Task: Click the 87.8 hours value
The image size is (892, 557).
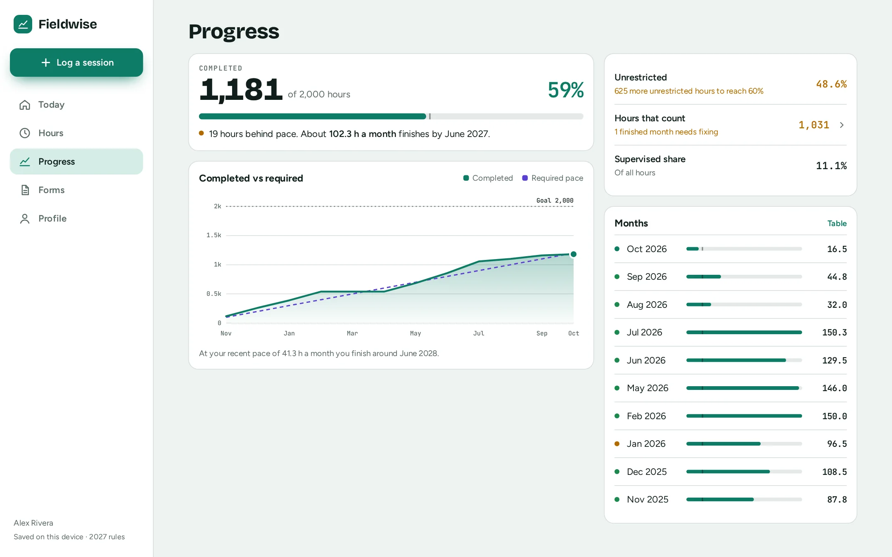Action: tap(837, 500)
